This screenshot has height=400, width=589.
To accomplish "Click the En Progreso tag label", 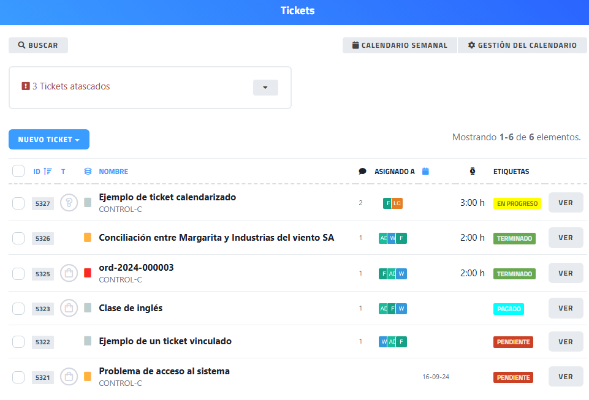I will coord(517,203).
